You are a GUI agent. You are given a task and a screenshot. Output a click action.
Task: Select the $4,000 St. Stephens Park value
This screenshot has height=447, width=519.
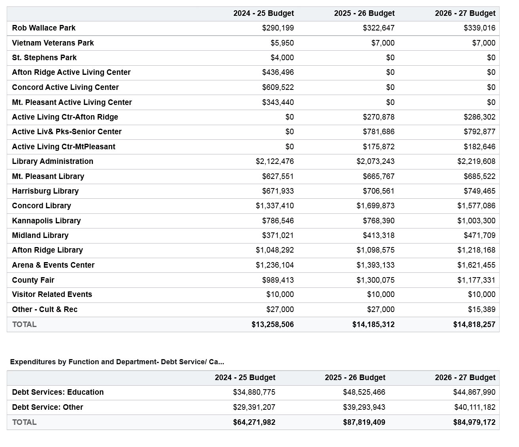282,58
